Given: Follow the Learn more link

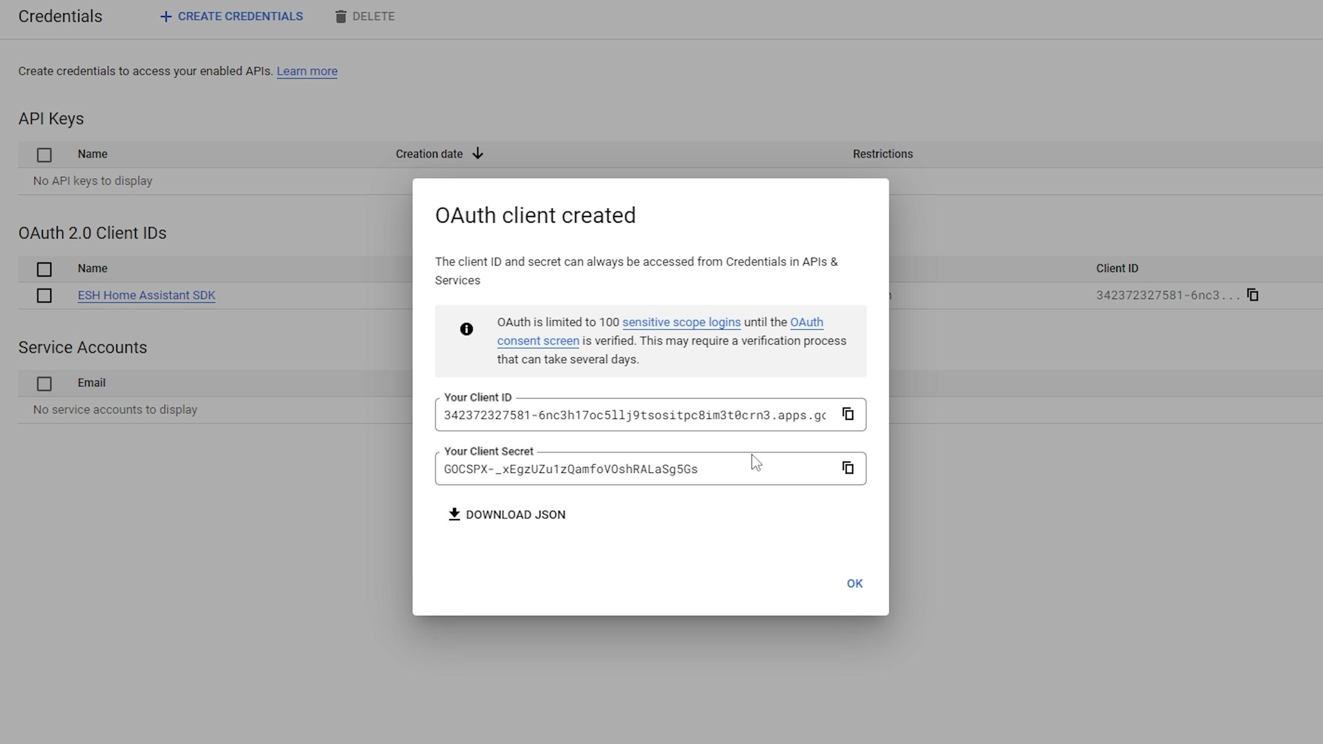Looking at the screenshot, I should (306, 71).
